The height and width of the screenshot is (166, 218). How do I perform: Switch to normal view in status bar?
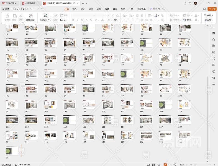[148, 165]
